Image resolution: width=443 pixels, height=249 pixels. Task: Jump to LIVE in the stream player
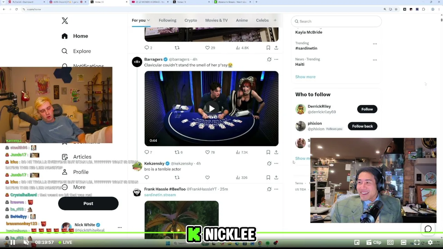point(65,242)
